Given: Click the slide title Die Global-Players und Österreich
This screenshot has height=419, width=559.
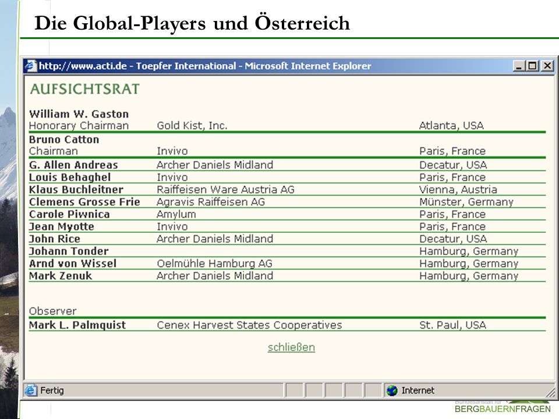Looking at the screenshot, I should [192, 23].
